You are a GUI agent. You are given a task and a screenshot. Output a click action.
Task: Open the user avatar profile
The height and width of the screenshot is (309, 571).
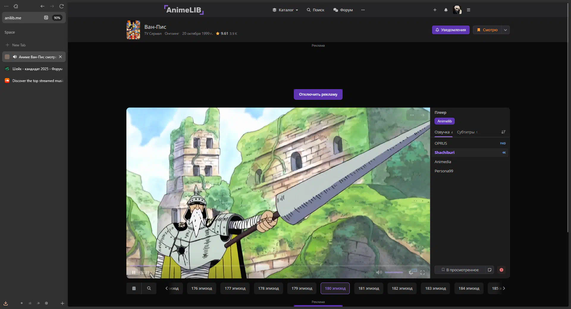point(457,10)
